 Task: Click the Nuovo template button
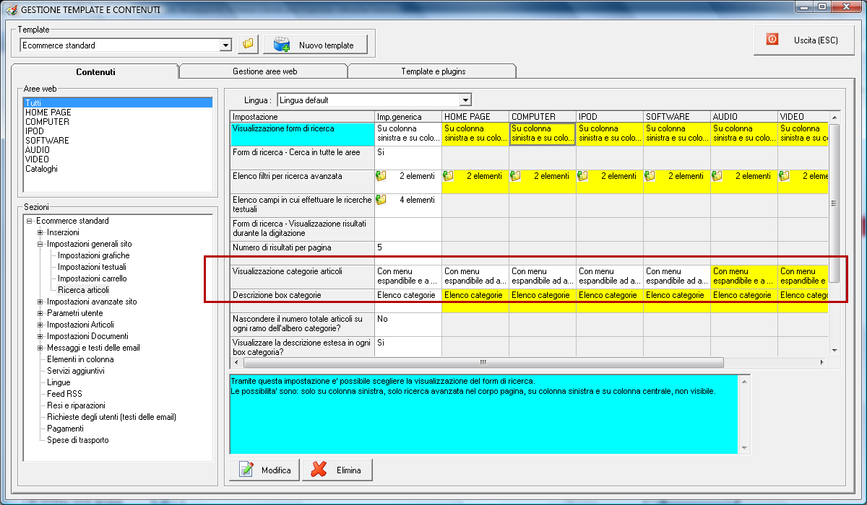pyautogui.click(x=315, y=45)
